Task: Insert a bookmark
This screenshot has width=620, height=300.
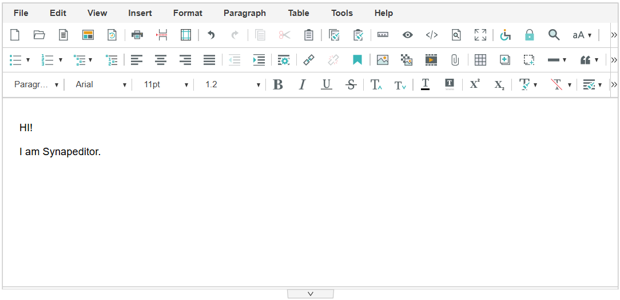Action: pyautogui.click(x=357, y=60)
